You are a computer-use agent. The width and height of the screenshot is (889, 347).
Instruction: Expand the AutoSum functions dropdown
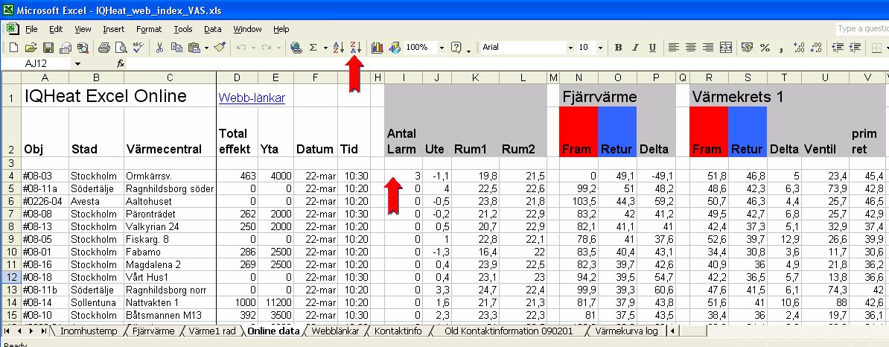click(x=325, y=48)
